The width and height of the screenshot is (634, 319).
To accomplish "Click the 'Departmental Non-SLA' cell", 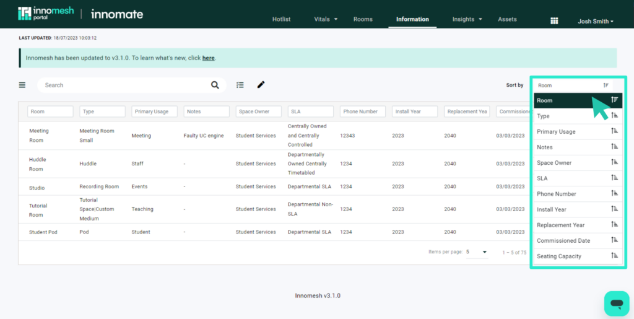I will tap(310, 209).
